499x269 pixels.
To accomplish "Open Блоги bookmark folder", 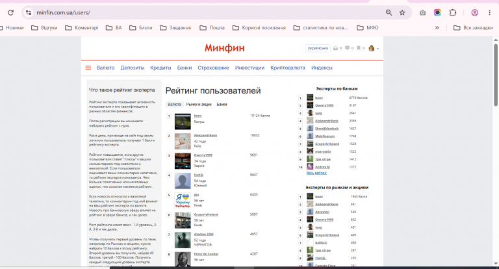I will (141, 28).
